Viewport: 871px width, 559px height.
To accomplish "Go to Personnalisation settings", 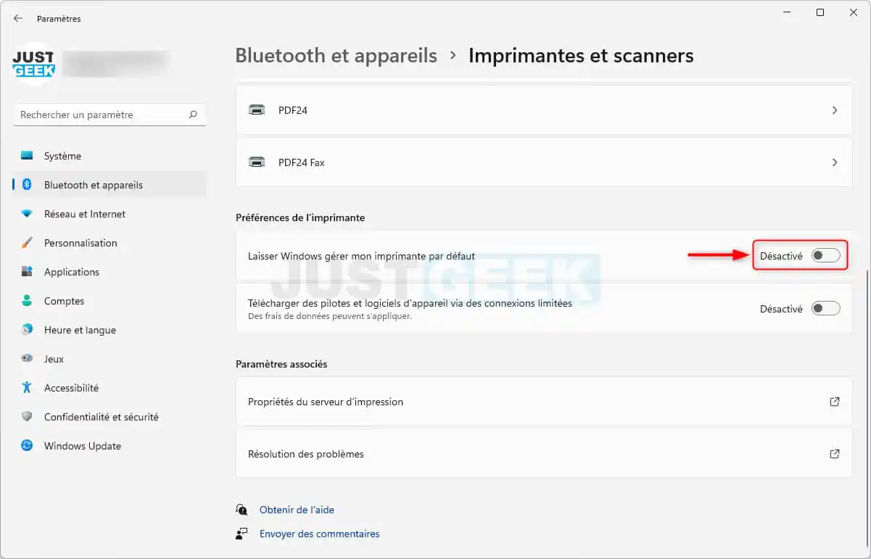I will (110, 243).
